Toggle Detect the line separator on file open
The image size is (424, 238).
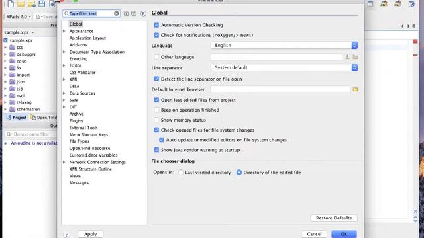coord(156,79)
